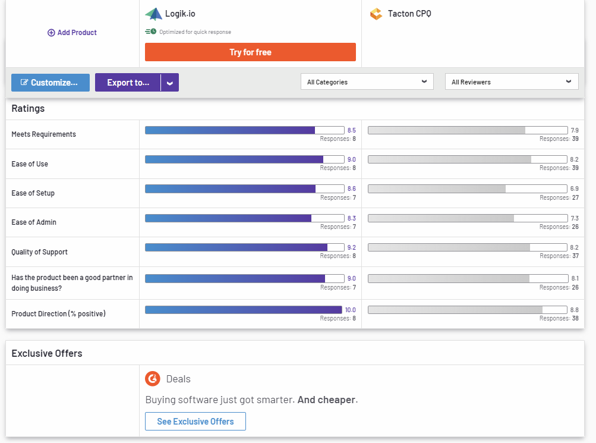Click the Export to button
The width and height of the screenshot is (596, 443).
tap(128, 83)
